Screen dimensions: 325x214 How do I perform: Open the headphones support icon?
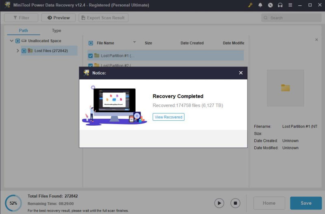280,5
